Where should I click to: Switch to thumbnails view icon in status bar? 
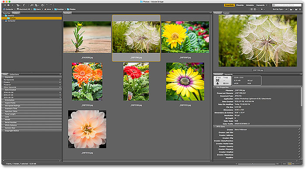pos(290,164)
